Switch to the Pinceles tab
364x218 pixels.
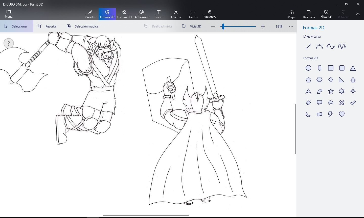90,14
